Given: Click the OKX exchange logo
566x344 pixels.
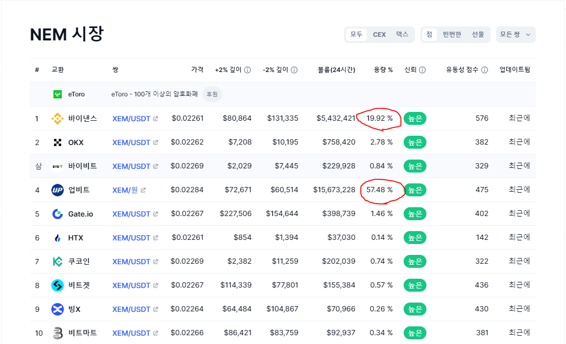Looking at the screenshot, I should [58, 142].
